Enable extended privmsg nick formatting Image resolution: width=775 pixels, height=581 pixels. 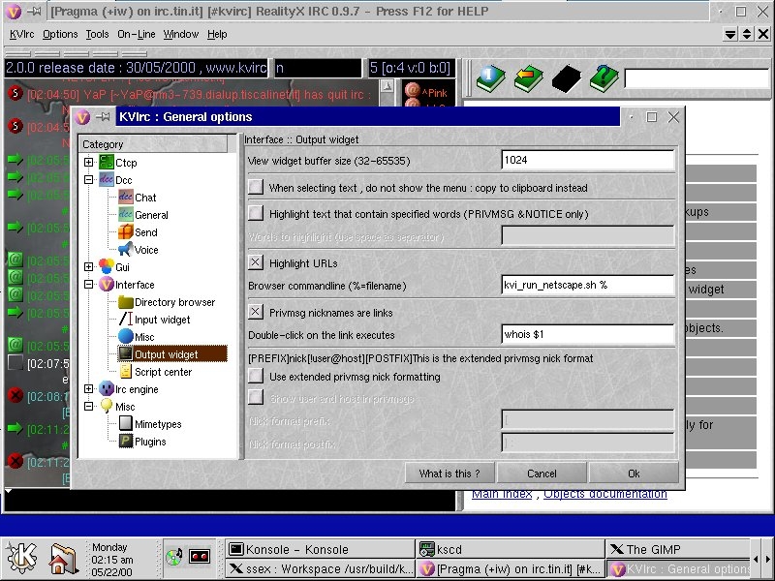click(256, 376)
